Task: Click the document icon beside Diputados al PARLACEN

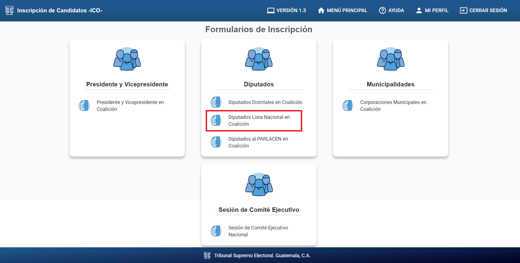Action: click(x=216, y=142)
